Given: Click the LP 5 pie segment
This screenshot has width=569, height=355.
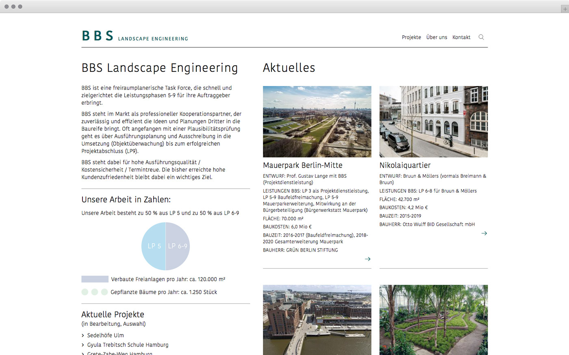Looking at the screenshot, I should [x=154, y=246].
